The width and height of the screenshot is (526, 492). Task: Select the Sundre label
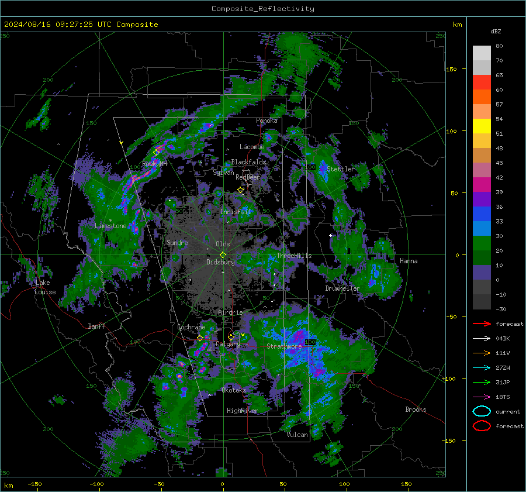(x=177, y=243)
